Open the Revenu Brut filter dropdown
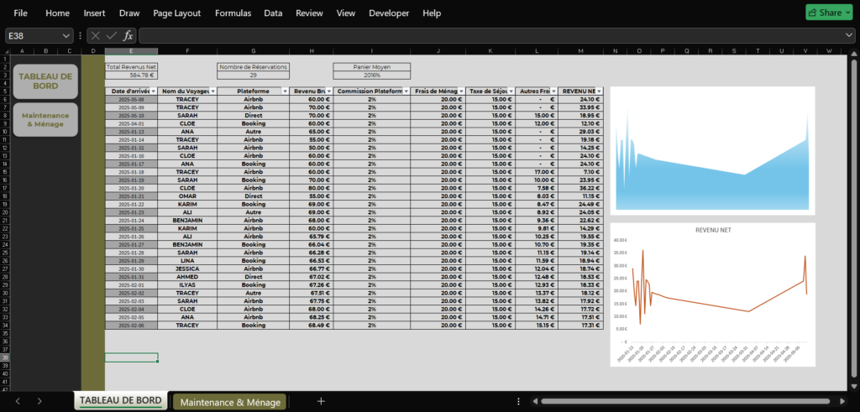860x412 pixels. pyautogui.click(x=328, y=91)
